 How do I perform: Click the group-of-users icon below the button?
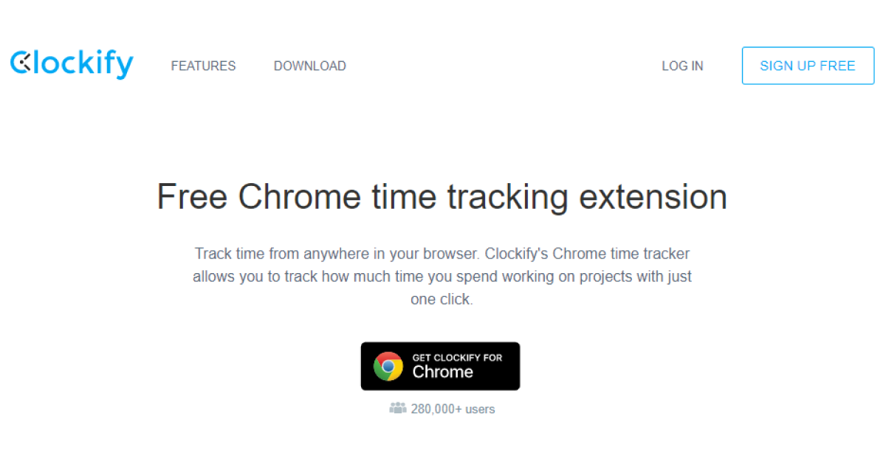(x=398, y=408)
